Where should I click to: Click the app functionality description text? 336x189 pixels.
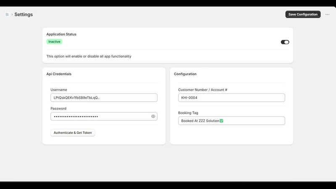point(89,56)
